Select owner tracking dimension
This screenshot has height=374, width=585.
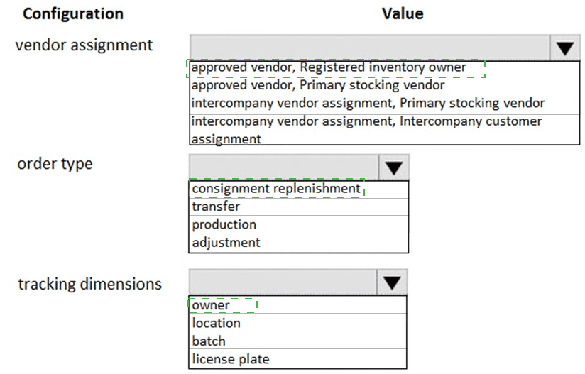211,305
